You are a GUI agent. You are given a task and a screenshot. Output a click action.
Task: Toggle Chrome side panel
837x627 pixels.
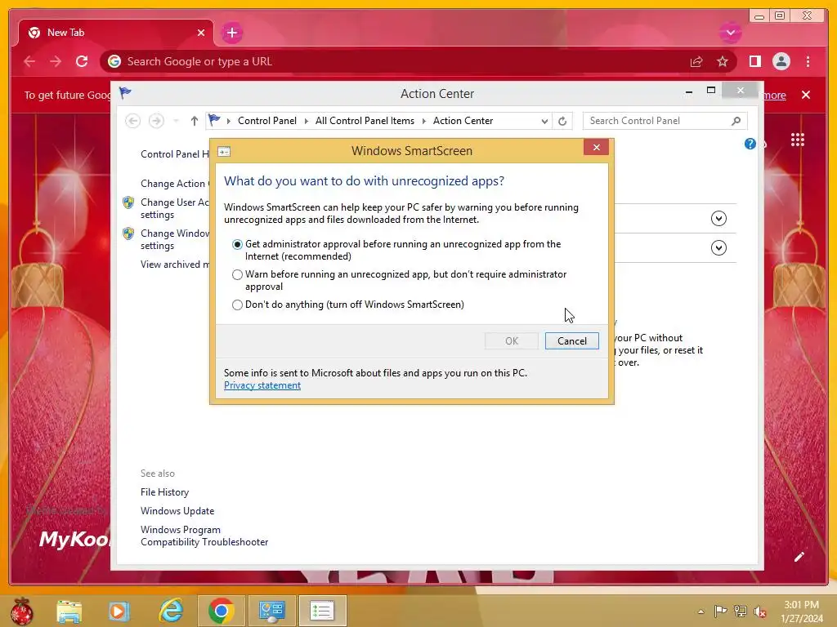[x=754, y=62]
